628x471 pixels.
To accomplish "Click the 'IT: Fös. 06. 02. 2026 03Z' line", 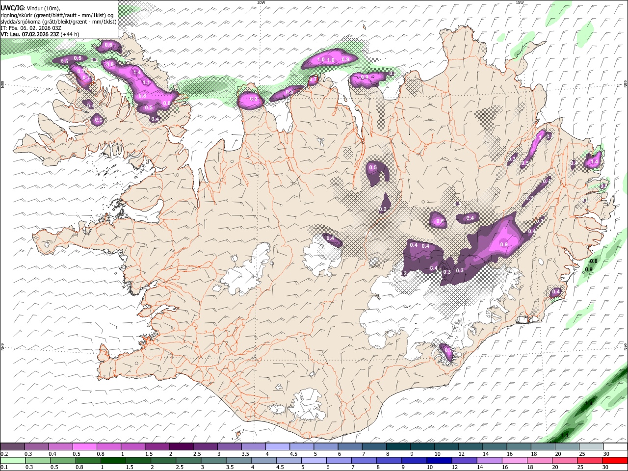I will 31,28.
